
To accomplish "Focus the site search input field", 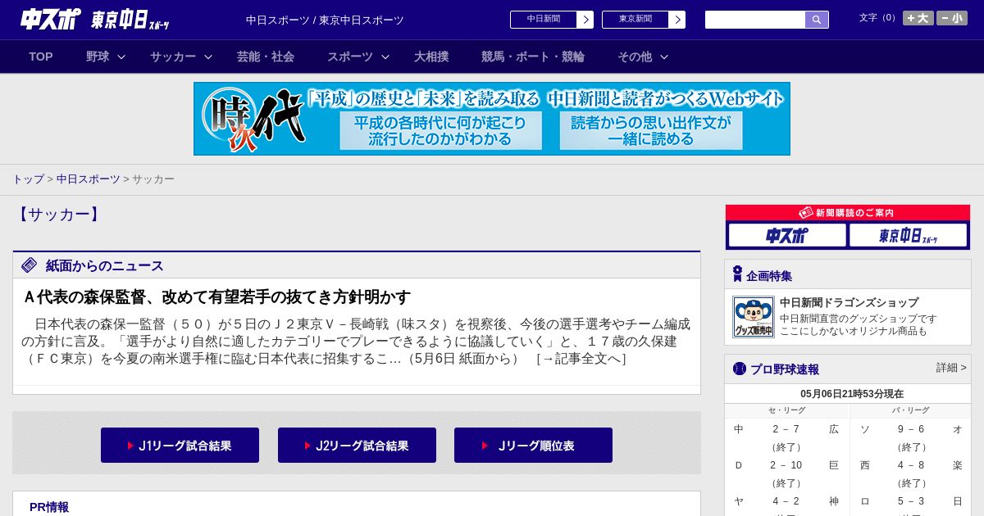I will [755, 20].
